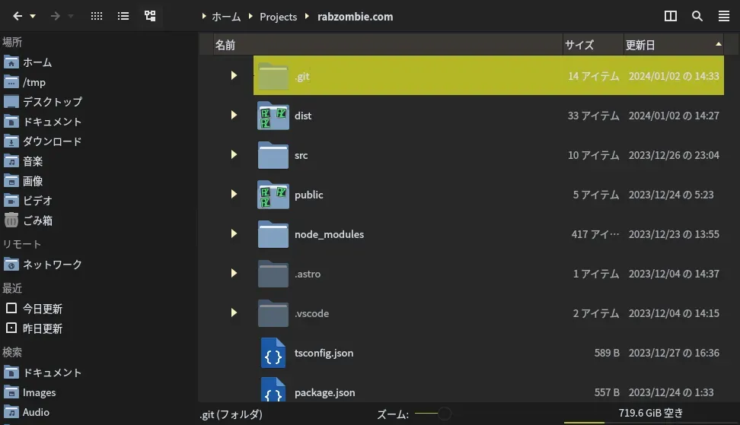Open the hamburger menu
740x425 pixels.
pos(723,16)
